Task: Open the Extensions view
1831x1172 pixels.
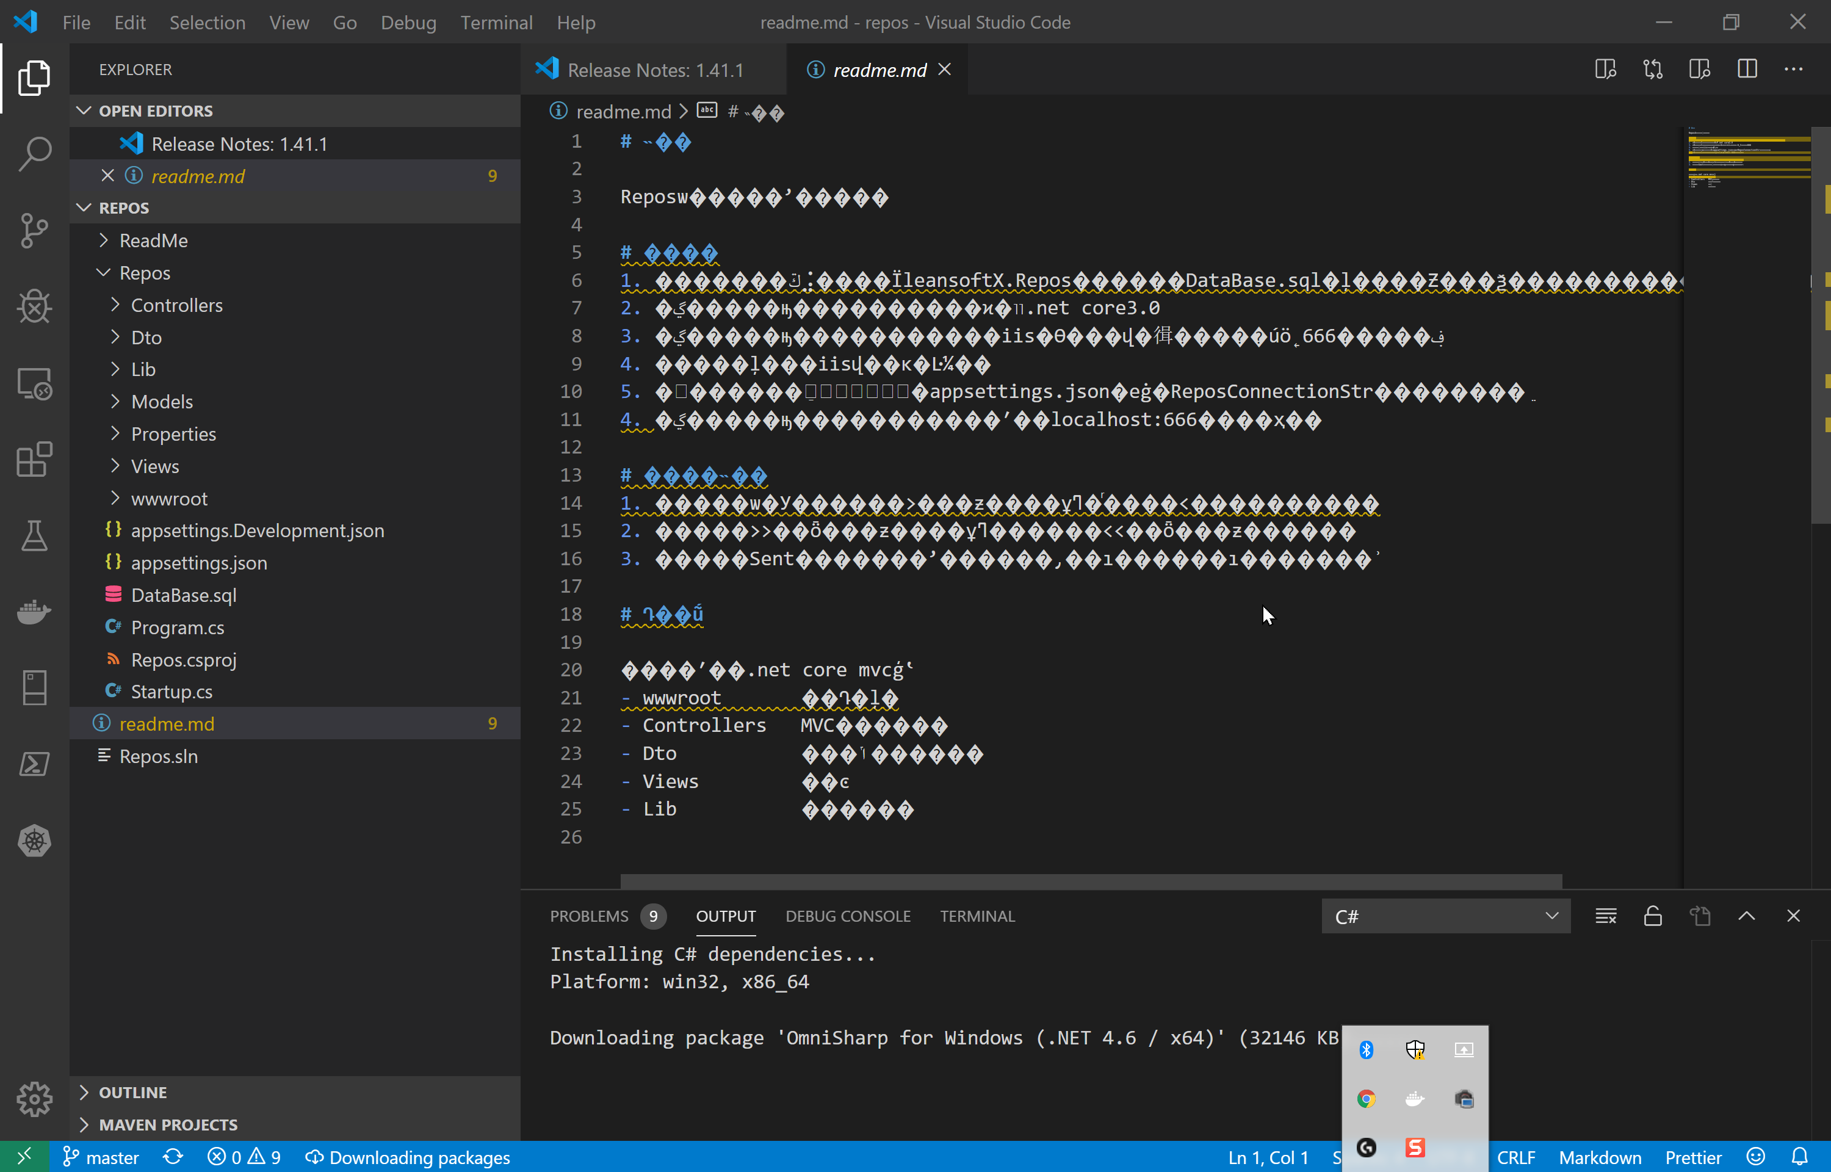Action: coord(34,460)
